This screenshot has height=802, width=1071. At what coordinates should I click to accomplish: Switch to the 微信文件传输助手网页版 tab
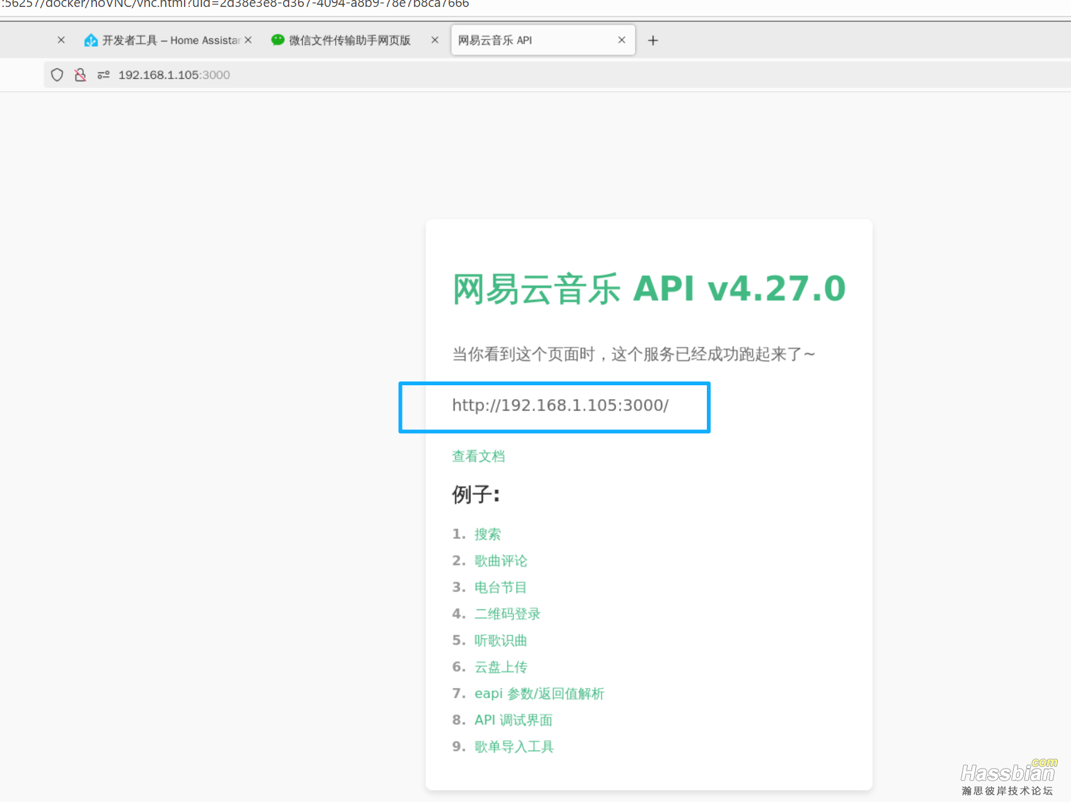pos(350,40)
